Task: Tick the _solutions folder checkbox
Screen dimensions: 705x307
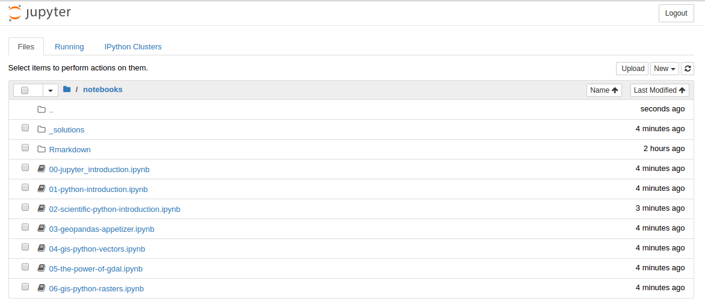Action: pyautogui.click(x=25, y=128)
